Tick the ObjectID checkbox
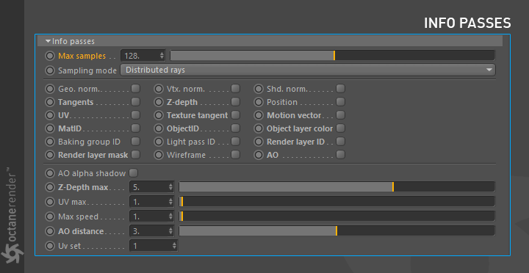The width and height of the screenshot is (529, 273). [x=236, y=128]
